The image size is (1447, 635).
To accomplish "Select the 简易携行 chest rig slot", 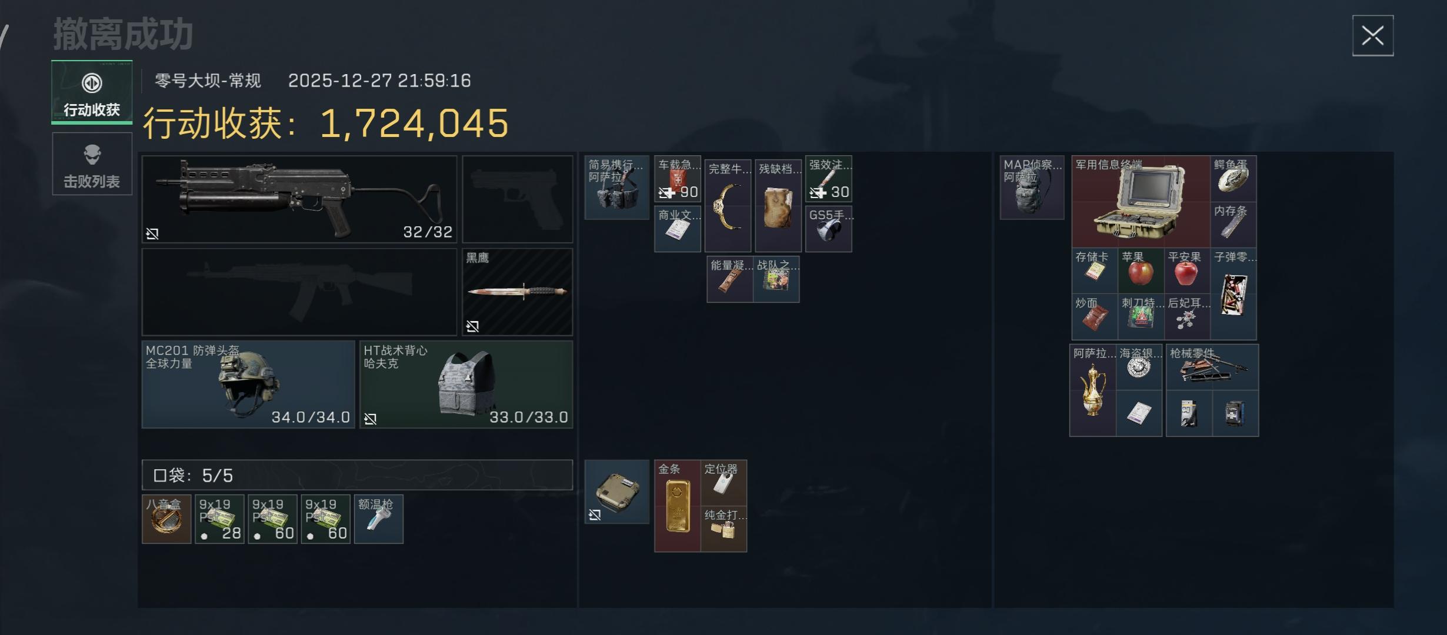I will [616, 188].
